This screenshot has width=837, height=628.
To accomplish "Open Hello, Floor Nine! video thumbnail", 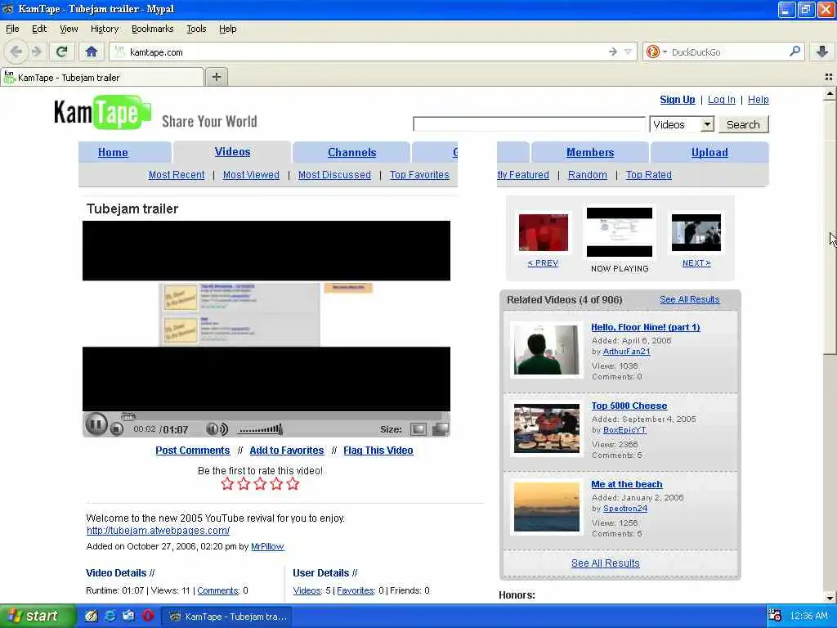I will tap(546, 350).
